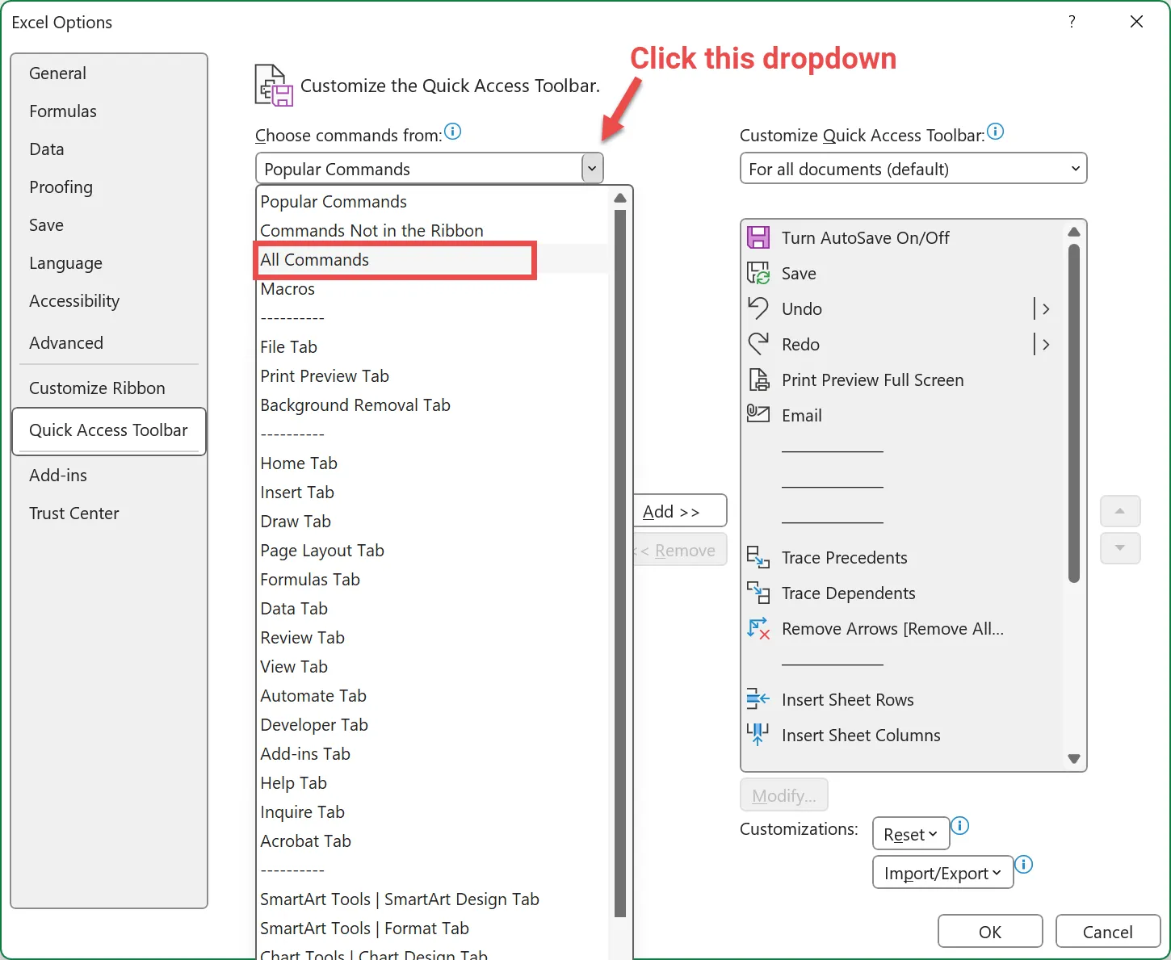The height and width of the screenshot is (960, 1171).
Task: Click the Turn AutoSave On/Off icon
Action: tap(758, 237)
